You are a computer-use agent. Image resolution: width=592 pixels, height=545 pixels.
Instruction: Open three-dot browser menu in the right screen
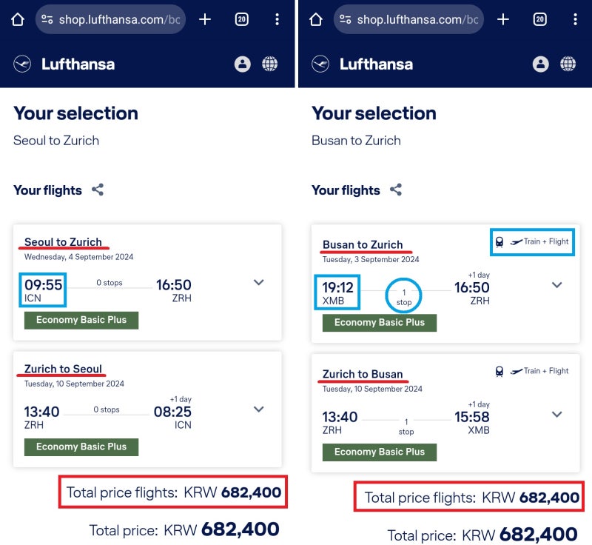tap(575, 20)
